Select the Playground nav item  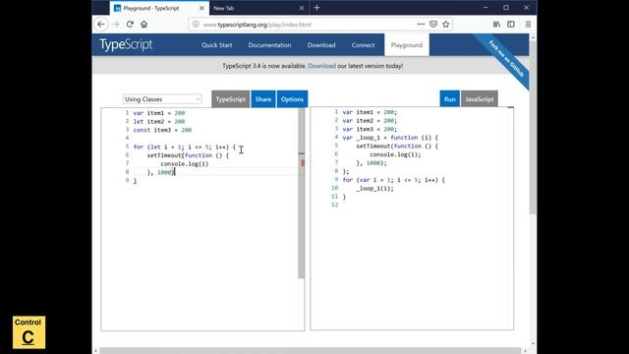point(407,45)
